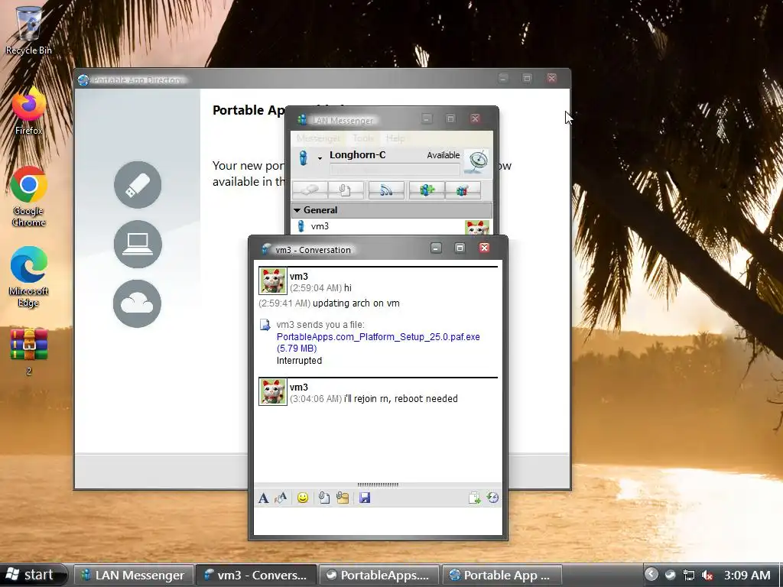The image size is (783, 587).
Task: Select the USB drive icon in Portable App window
Action: (138, 185)
